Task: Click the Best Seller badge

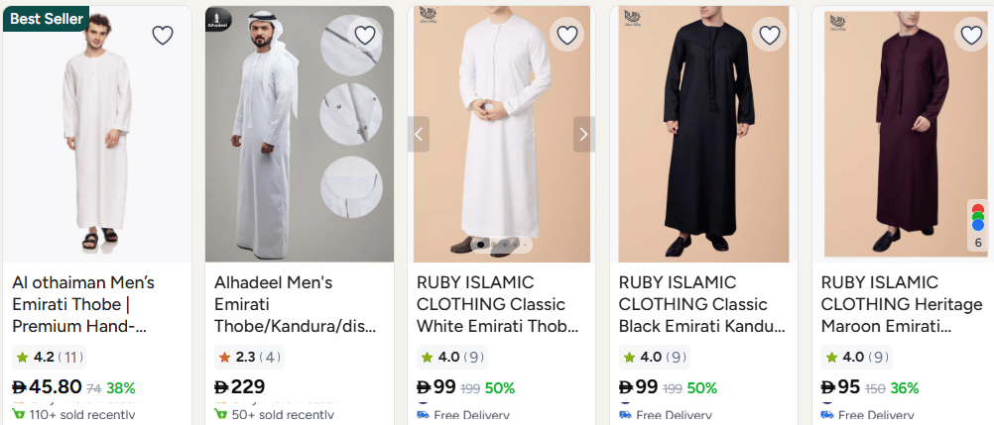Action: click(x=46, y=19)
